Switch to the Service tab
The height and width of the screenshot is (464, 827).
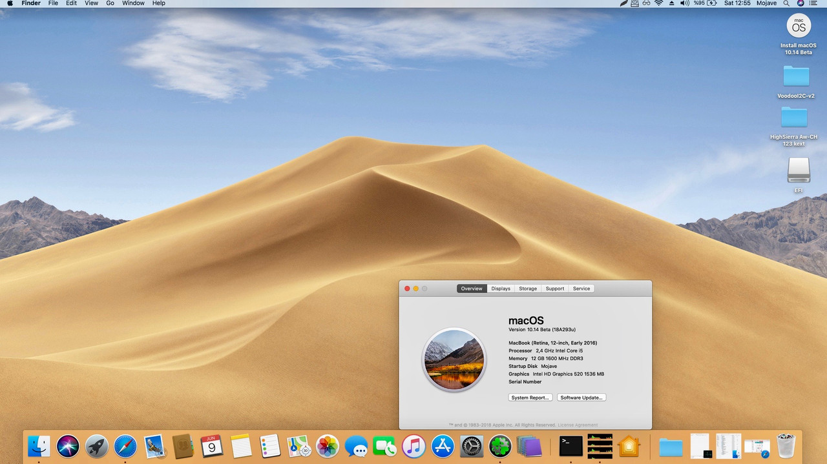[581, 288]
